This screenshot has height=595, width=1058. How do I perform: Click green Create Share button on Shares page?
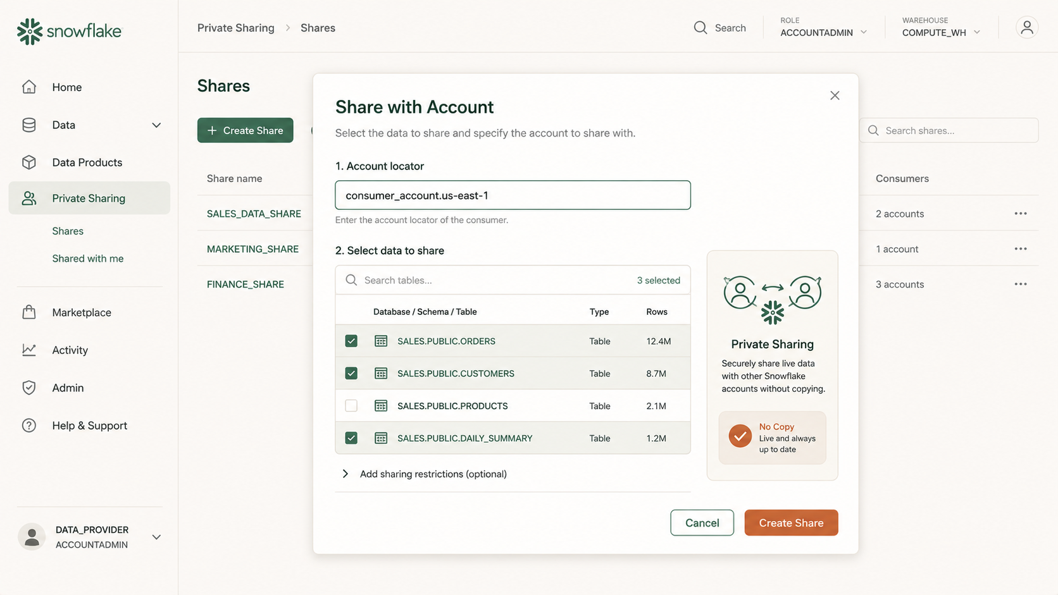(x=245, y=130)
